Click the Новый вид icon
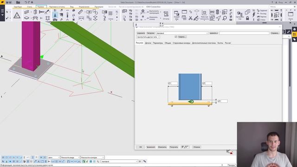Screen dimensions: 297x167 pos(176,15)
